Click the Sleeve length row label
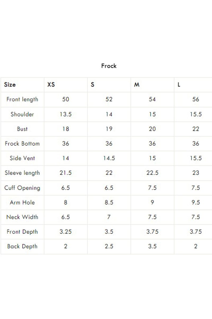This screenshot has width=212, height=319. [x=22, y=173]
